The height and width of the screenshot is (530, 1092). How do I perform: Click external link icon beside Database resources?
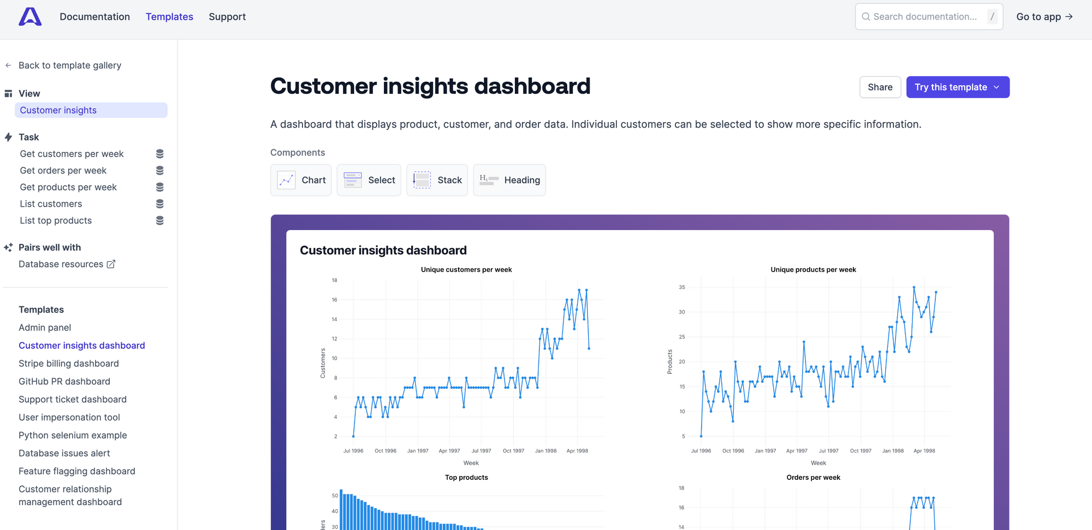[111, 264]
